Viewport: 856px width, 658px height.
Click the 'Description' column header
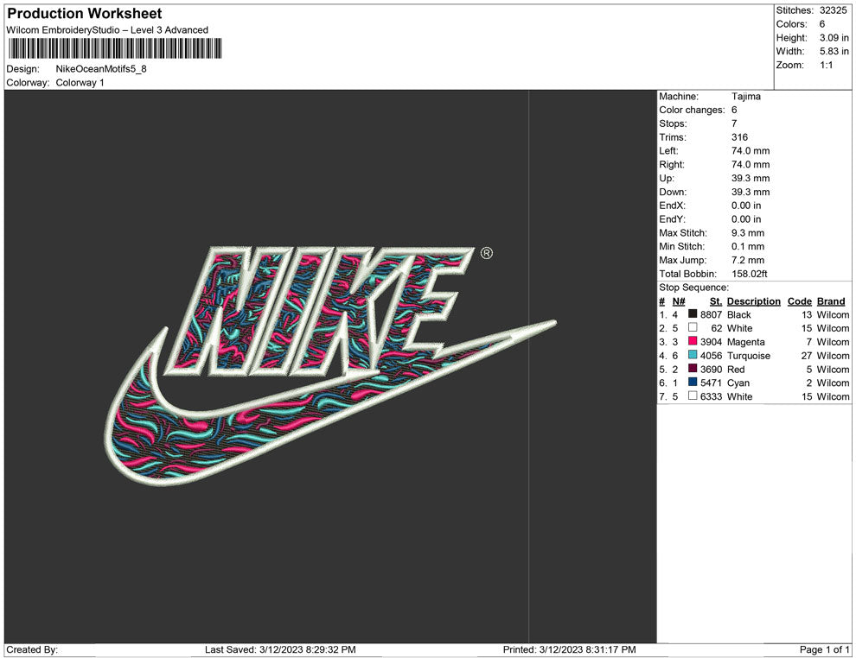pos(753,301)
